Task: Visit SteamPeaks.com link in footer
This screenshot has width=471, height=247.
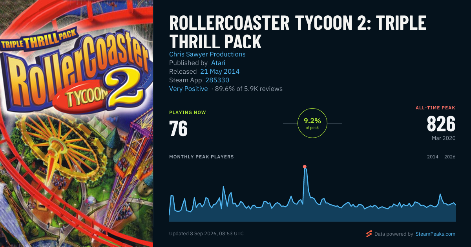Action: 435,234
